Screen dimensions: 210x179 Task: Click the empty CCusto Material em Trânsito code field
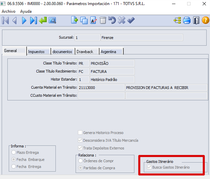click(x=101, y=96)
